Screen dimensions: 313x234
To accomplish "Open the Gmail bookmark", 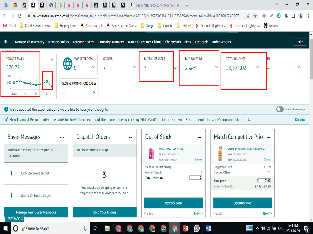I will pyautogui.click(x=10, y=26).
